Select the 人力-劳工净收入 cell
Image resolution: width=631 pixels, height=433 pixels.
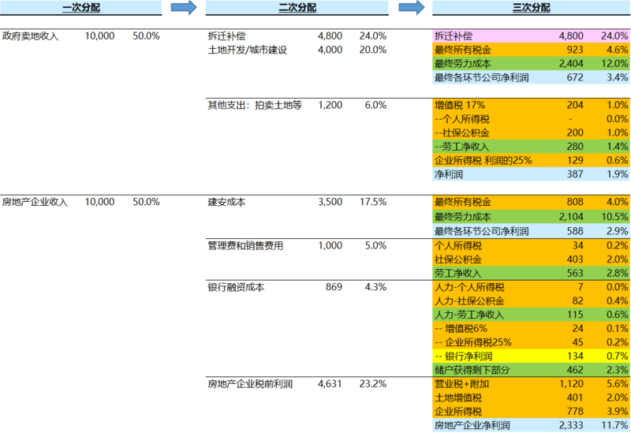[x=469, y=315]
